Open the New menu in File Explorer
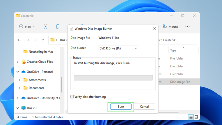 (x=27, y=26)
